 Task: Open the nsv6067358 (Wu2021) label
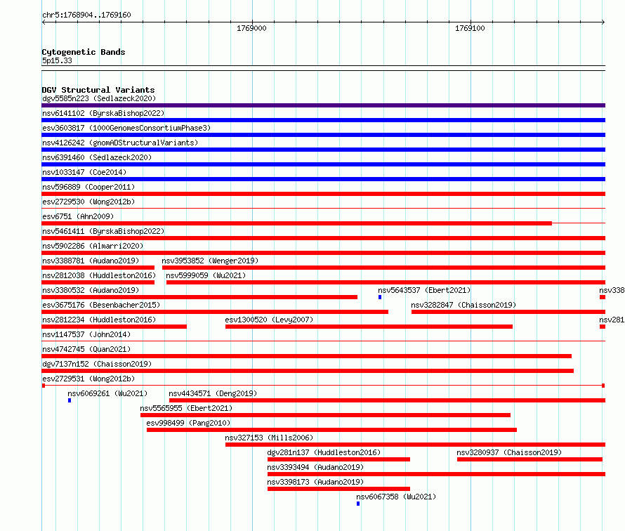coord(396,497)
